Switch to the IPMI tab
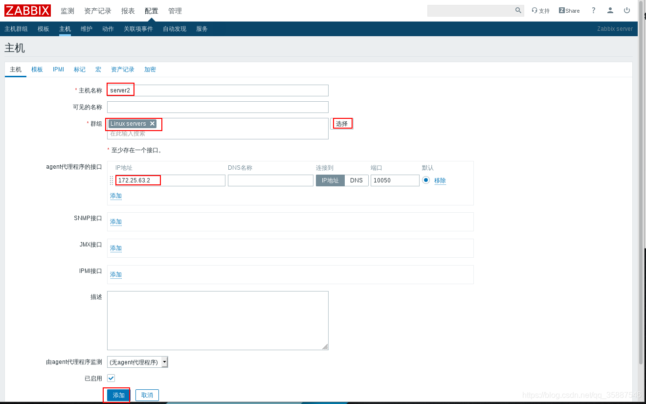This screenshot has width=646, height=404. pos(58,69)
